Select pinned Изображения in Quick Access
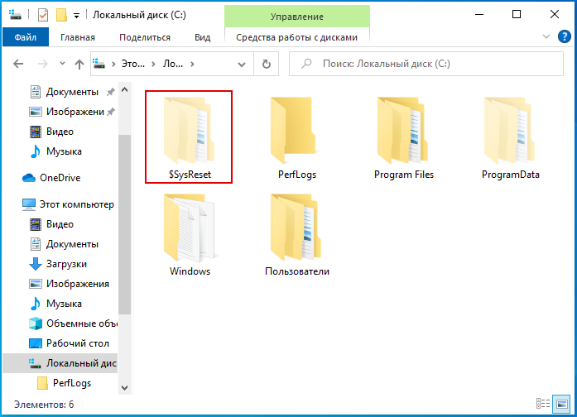 point(72,112)
